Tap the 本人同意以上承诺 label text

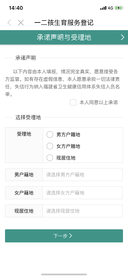pos(99,102)
